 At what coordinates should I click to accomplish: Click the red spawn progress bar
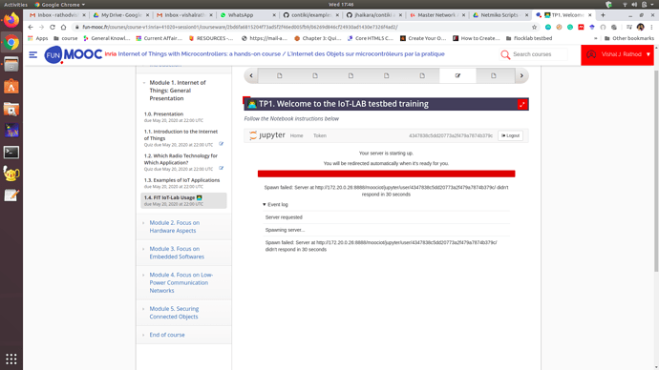pyautogui.click(x=386, y=174)
